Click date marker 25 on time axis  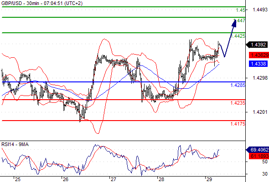(x=17, y=179)
